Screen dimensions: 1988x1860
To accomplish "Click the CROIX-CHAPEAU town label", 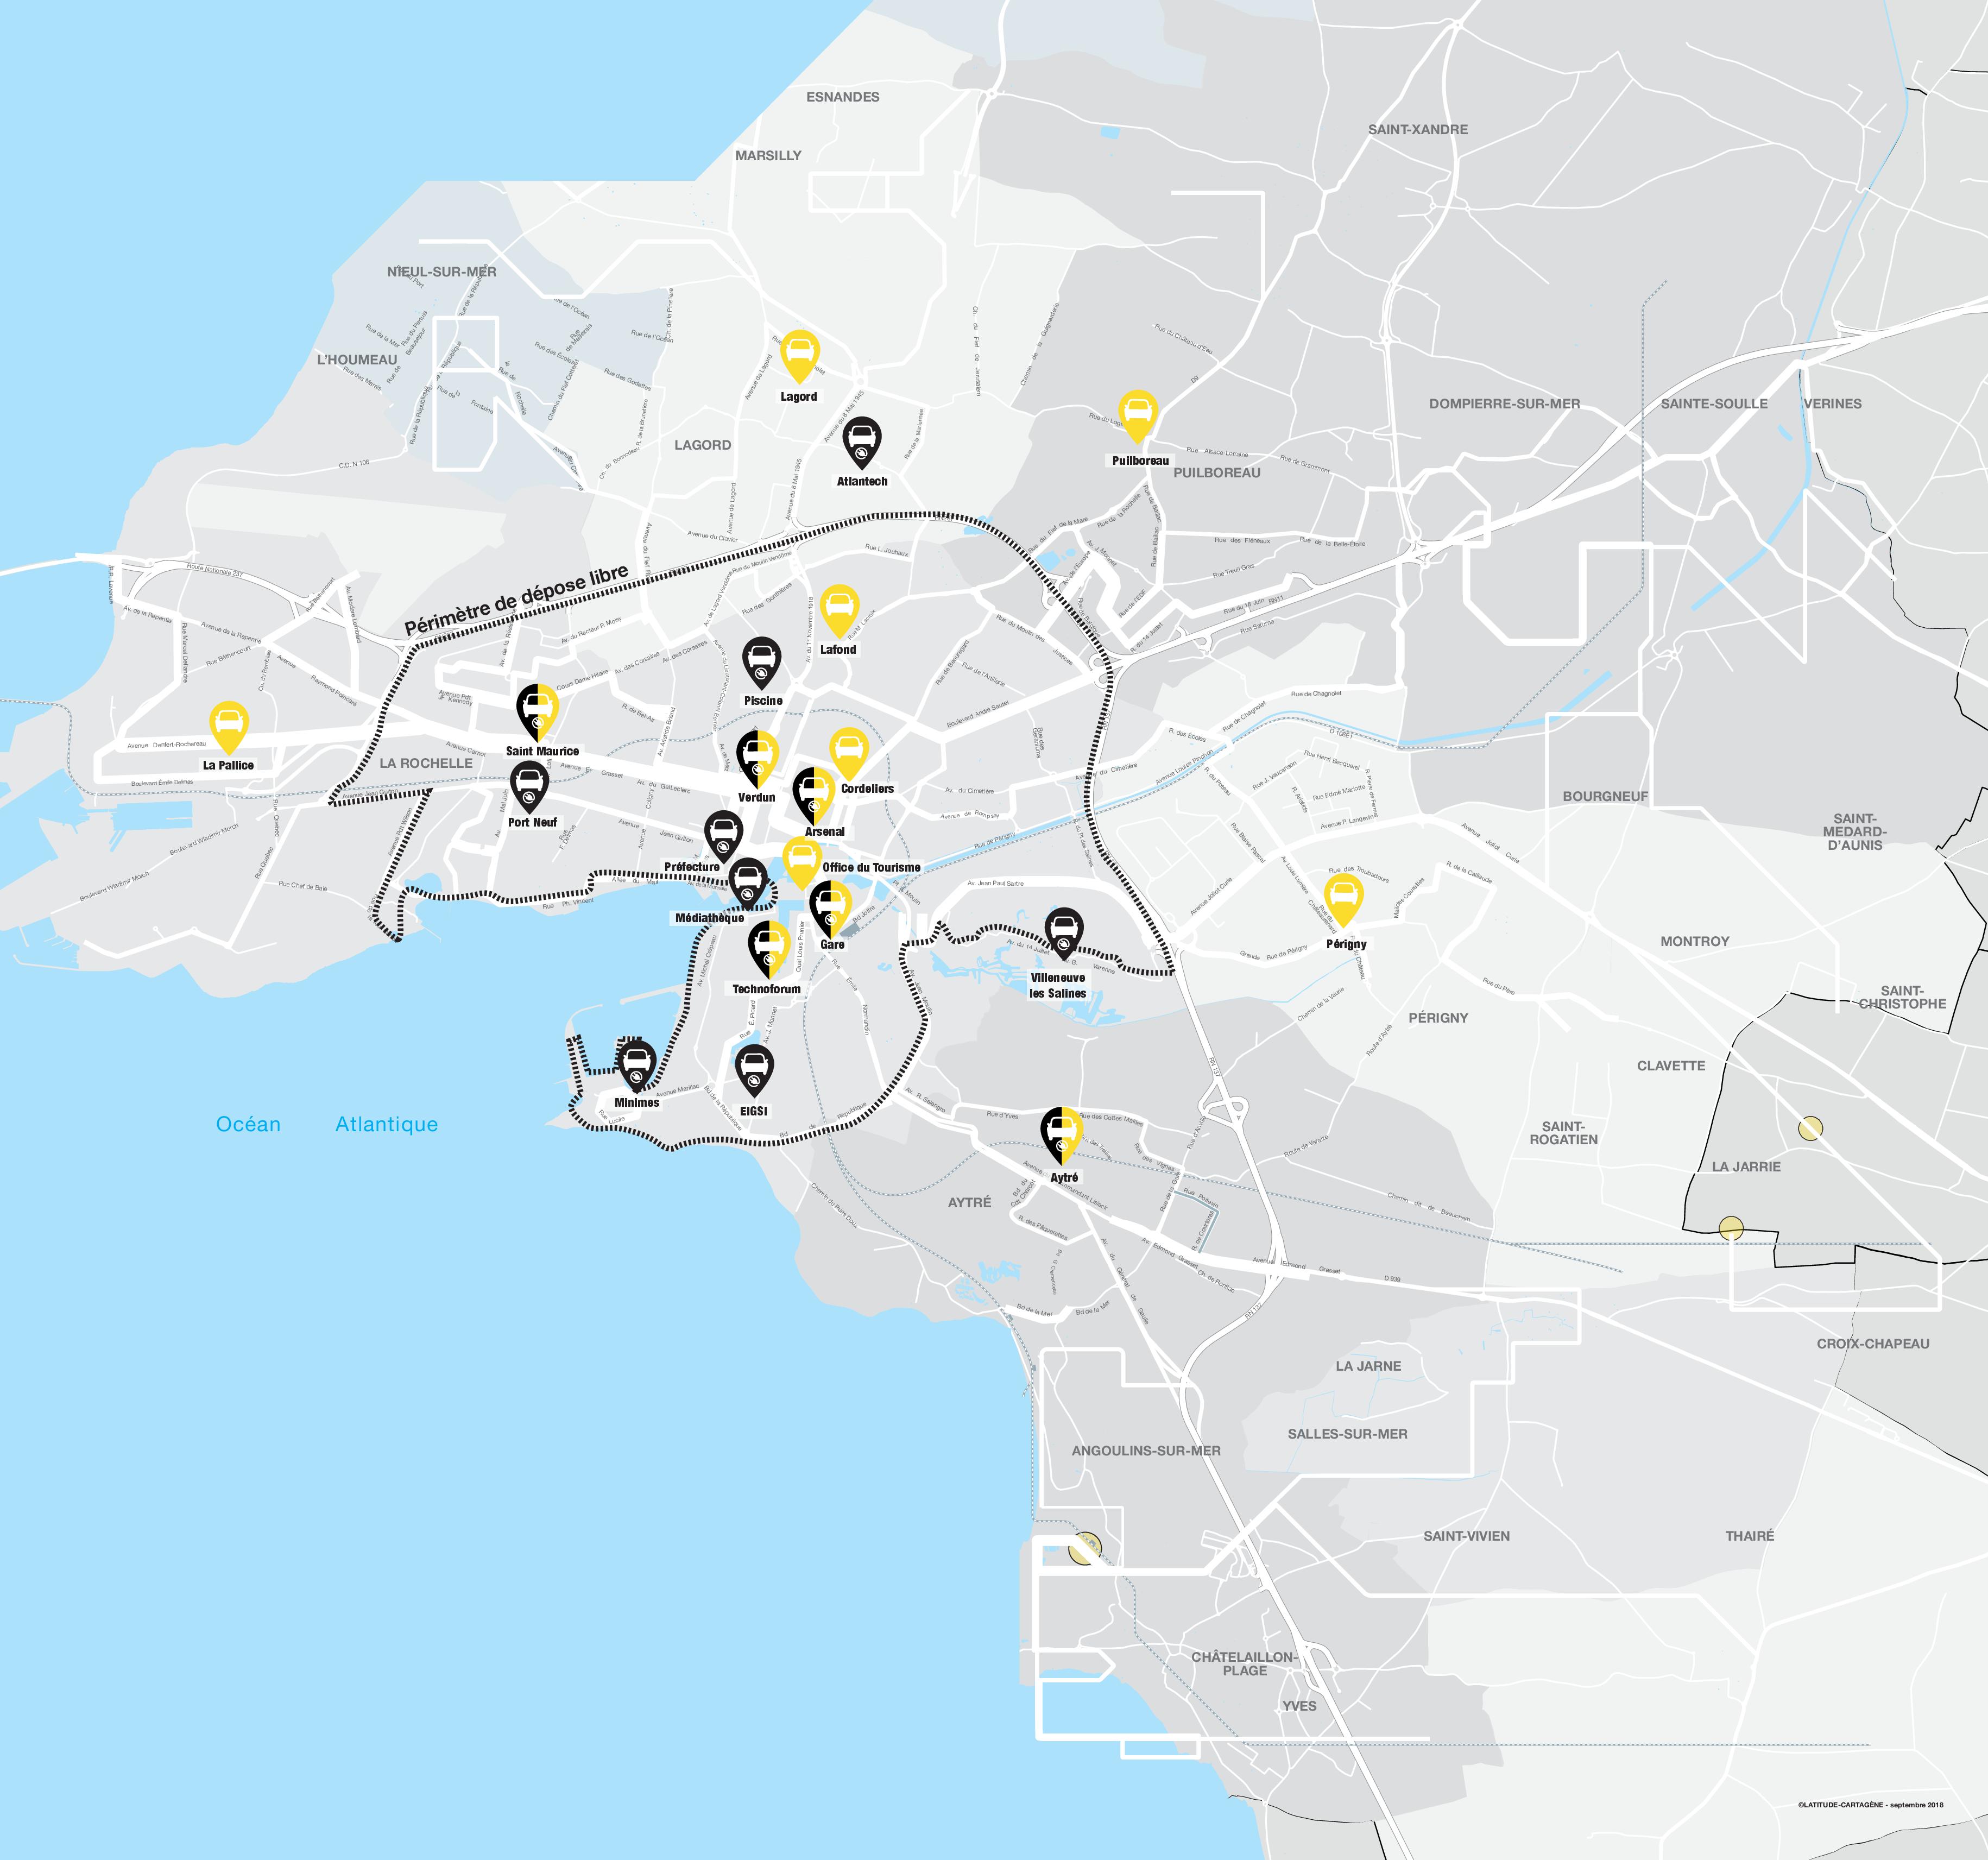I will point(1873,1344).
